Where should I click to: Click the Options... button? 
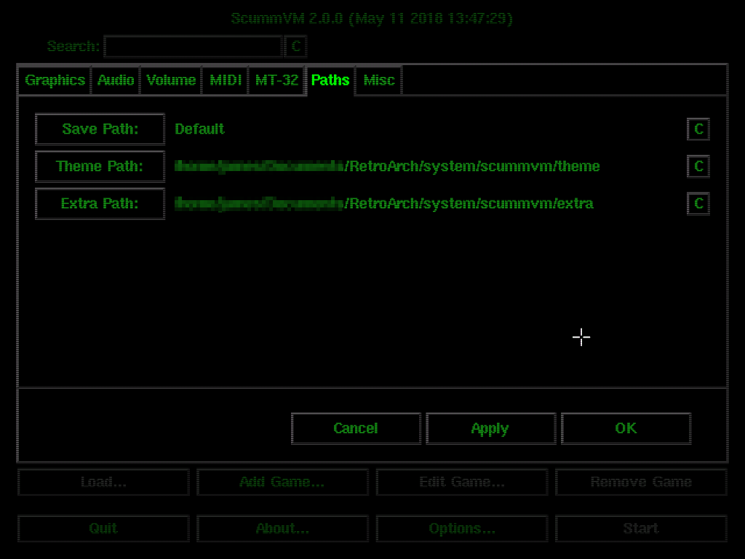[462, 528]
